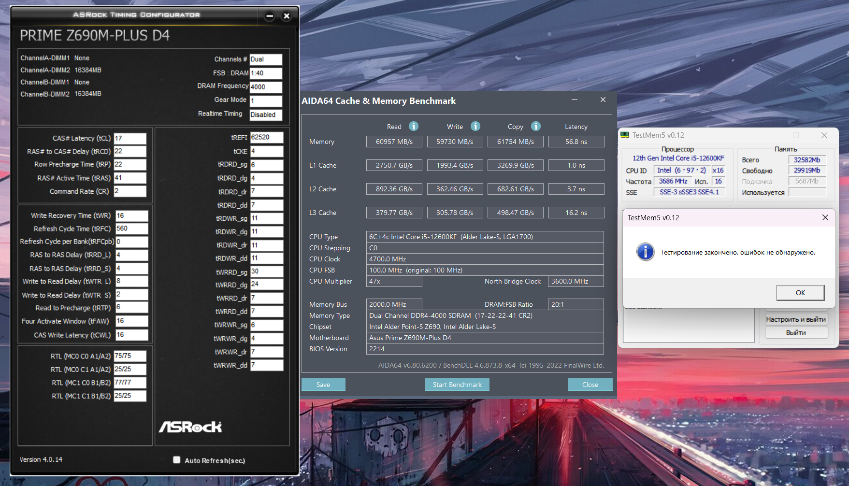Click the Four Activate Window (tFAW) field
This screenshot has height=486, width=849.
point(132,321)
